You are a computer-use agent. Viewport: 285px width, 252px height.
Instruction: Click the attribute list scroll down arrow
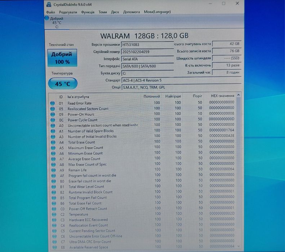[239, 246]
